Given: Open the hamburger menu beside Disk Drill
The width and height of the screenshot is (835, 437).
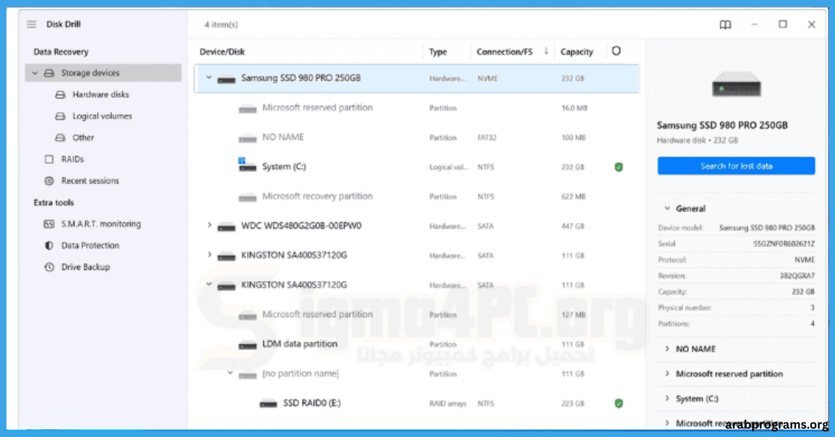Looking at the screenshot, I should [x=31, y=24].
